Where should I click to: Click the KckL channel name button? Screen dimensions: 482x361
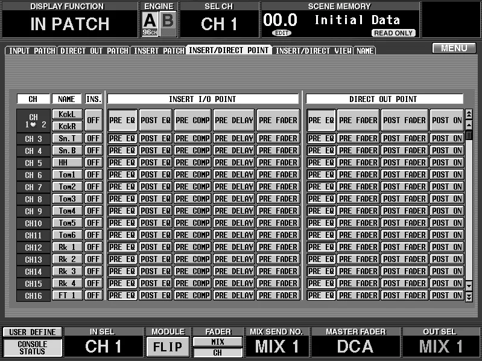68,114
